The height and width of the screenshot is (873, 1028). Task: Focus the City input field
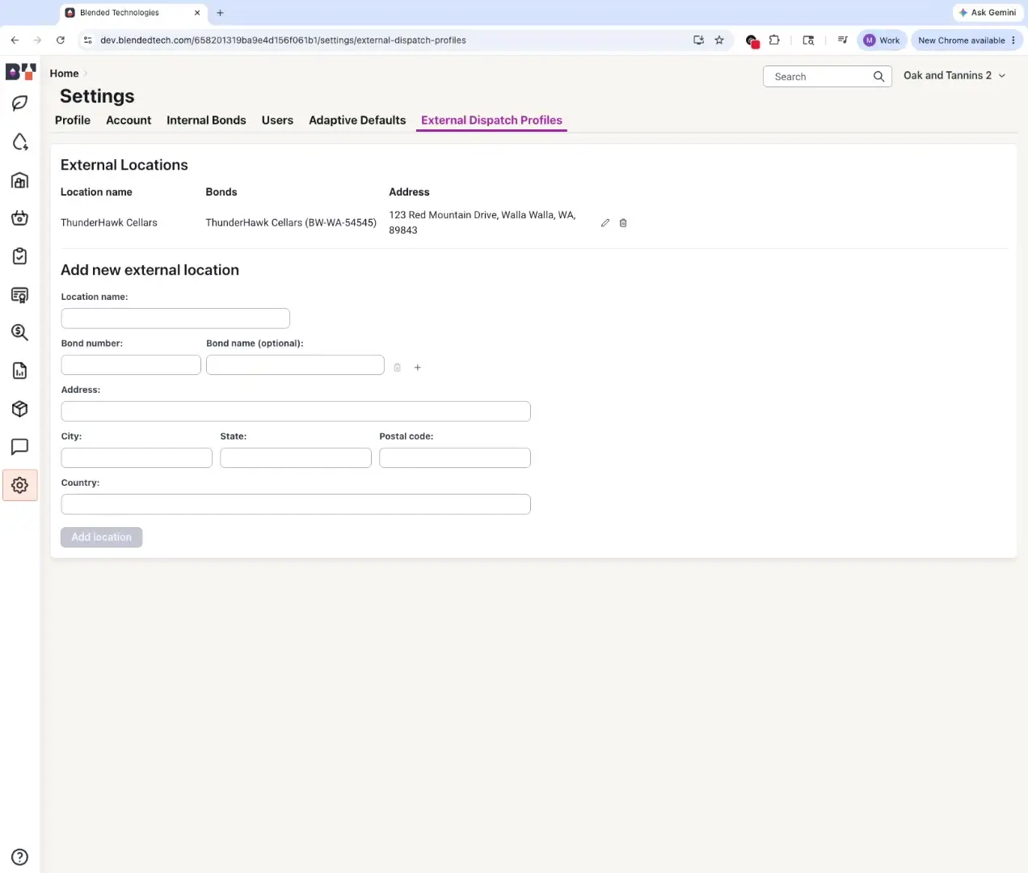137,458
